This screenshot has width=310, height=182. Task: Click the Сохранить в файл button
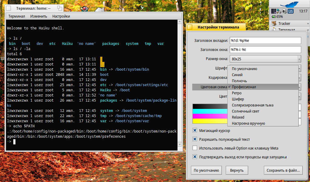tap(283, 170)
